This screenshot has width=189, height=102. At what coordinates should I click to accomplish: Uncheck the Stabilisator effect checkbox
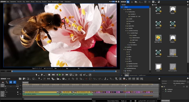(163, 89)
